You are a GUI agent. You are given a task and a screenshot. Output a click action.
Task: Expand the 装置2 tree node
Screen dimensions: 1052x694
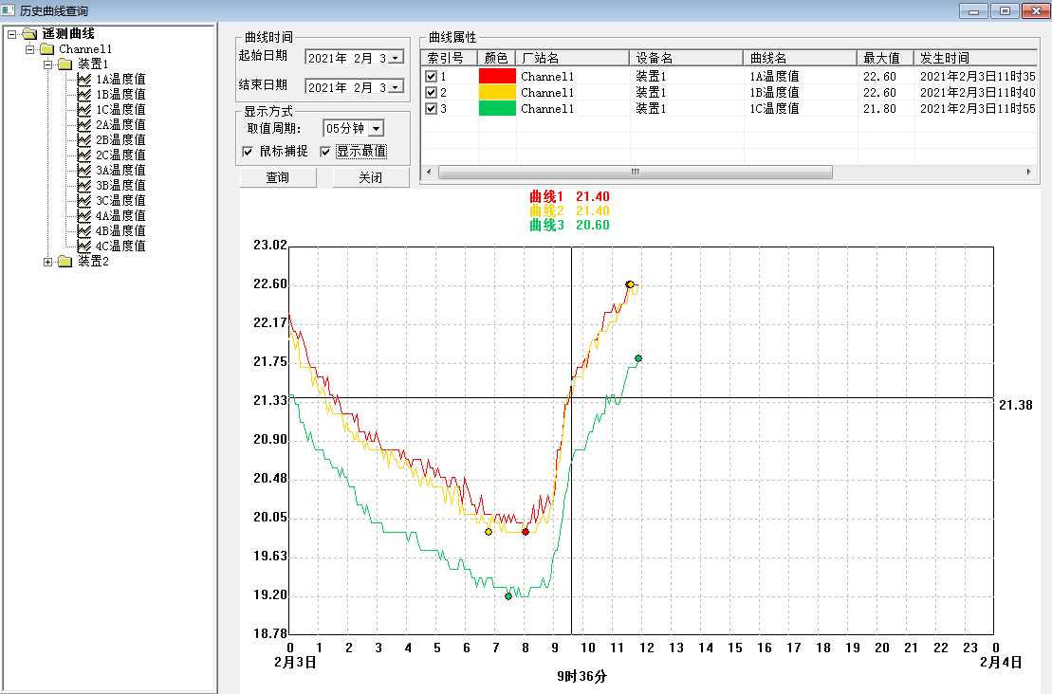coord(47,262)
